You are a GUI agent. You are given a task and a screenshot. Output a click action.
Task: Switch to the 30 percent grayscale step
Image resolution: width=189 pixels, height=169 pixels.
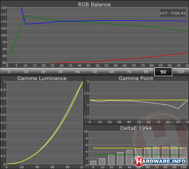tap(60, 72)
